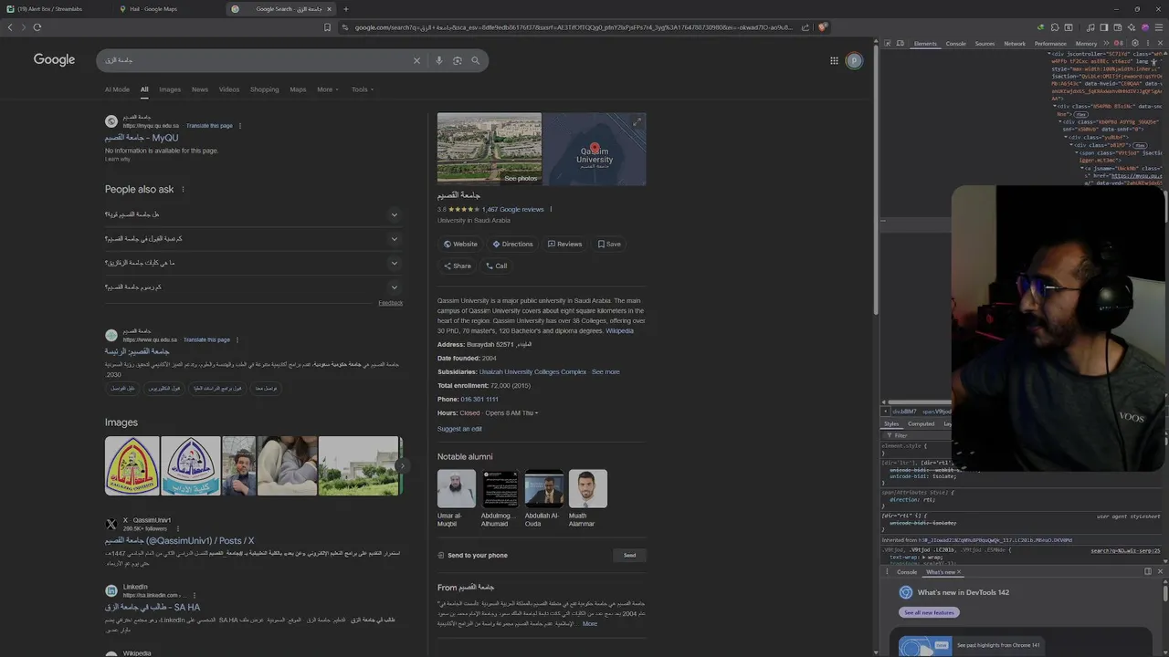The image size is (1169, 657).
Task: Clear the Google search box text
Action: tap(416, 60)
